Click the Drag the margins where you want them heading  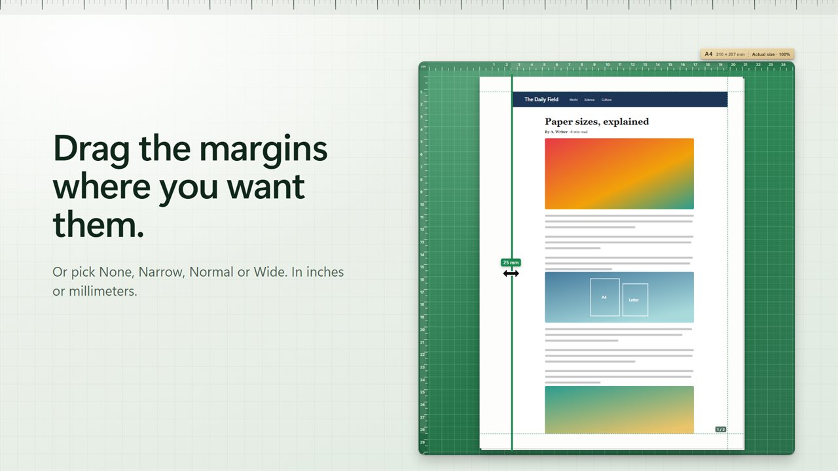[190, 186]
